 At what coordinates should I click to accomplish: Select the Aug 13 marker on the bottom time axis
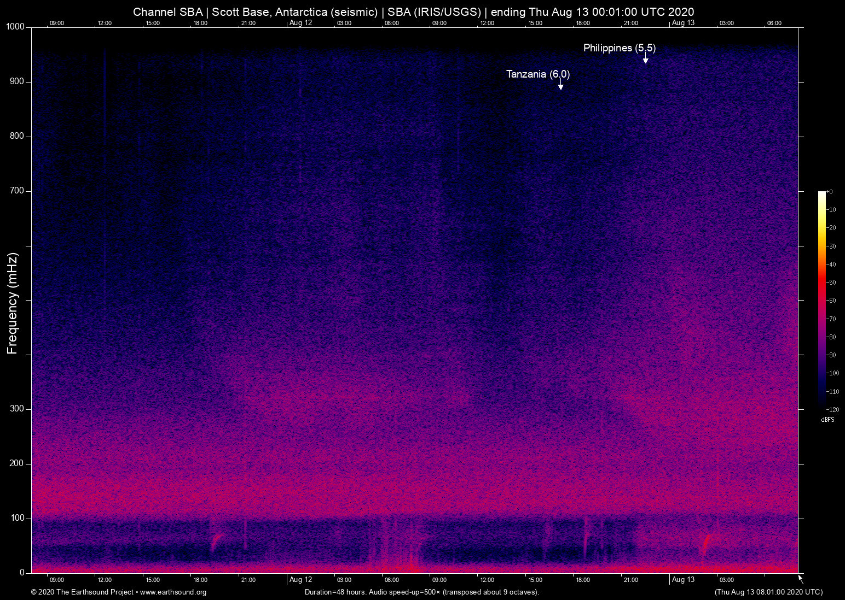point(683,580)
